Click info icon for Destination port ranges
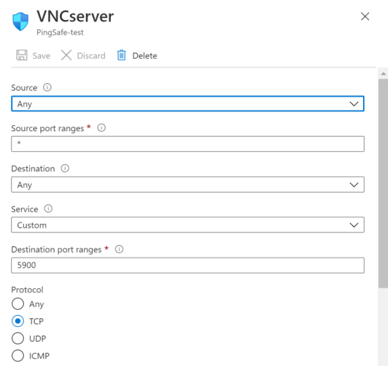 pos(119,249)
